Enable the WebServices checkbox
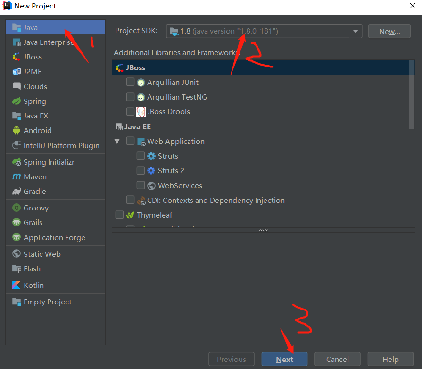 coord(141,185)
